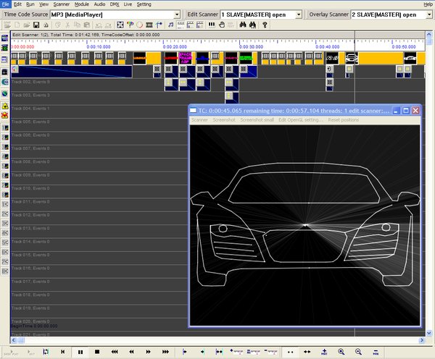This screenshot has width=435, height=359.
Task: Click the vertical scrollbar down arrow
Action: pyautogui.click(x=429, y=333)
